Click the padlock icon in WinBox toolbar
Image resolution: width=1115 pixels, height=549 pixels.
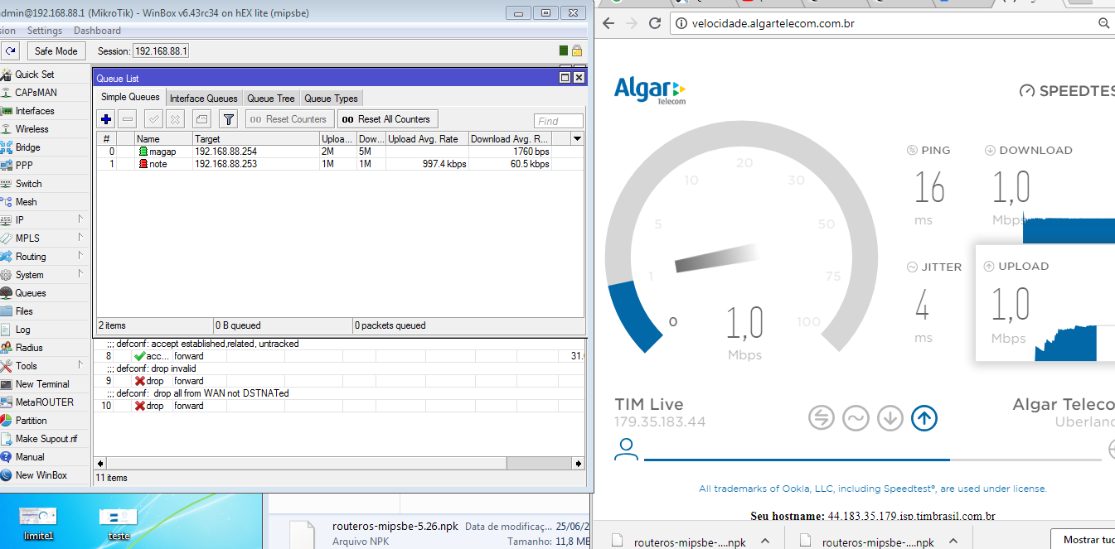(576, 51)
